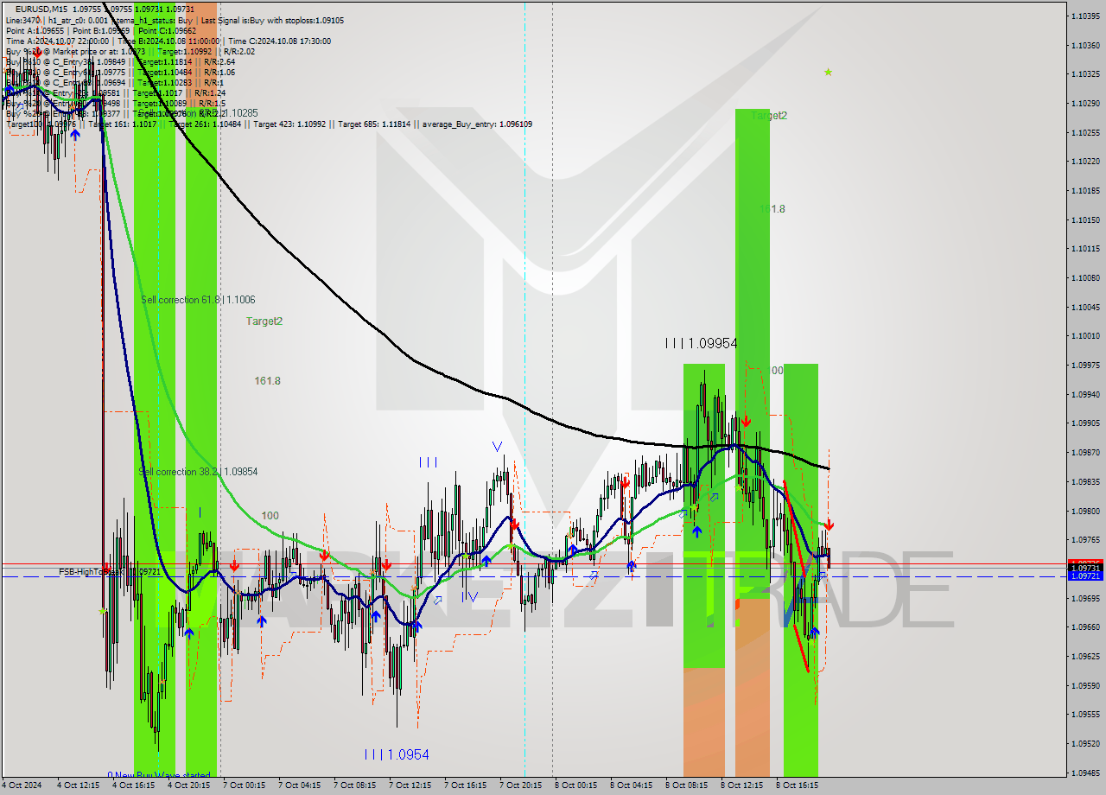Select the Sell correction 38.2 label
This screenshot has width=1106, height=795.
click(199, 472)
